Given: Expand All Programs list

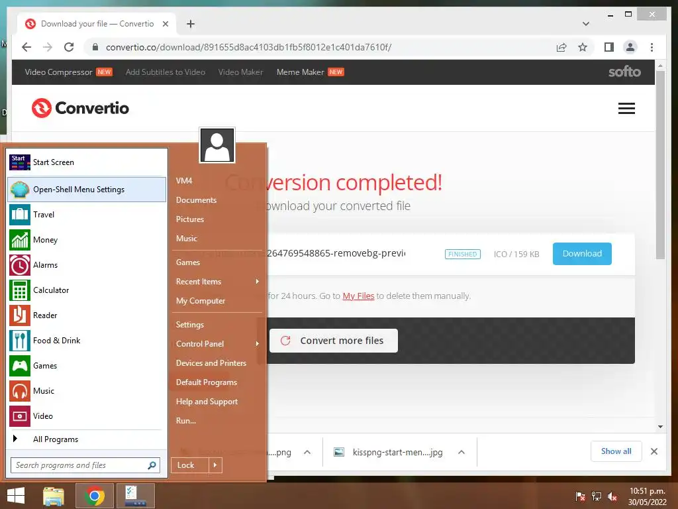Looking at the screenshot, I should click(x=87, y=439).
